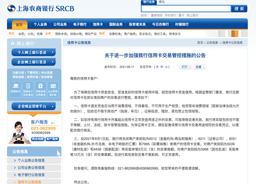Click 贷款申请 in the sub navigation
256x184 pixels.
(x=61, y=34)
